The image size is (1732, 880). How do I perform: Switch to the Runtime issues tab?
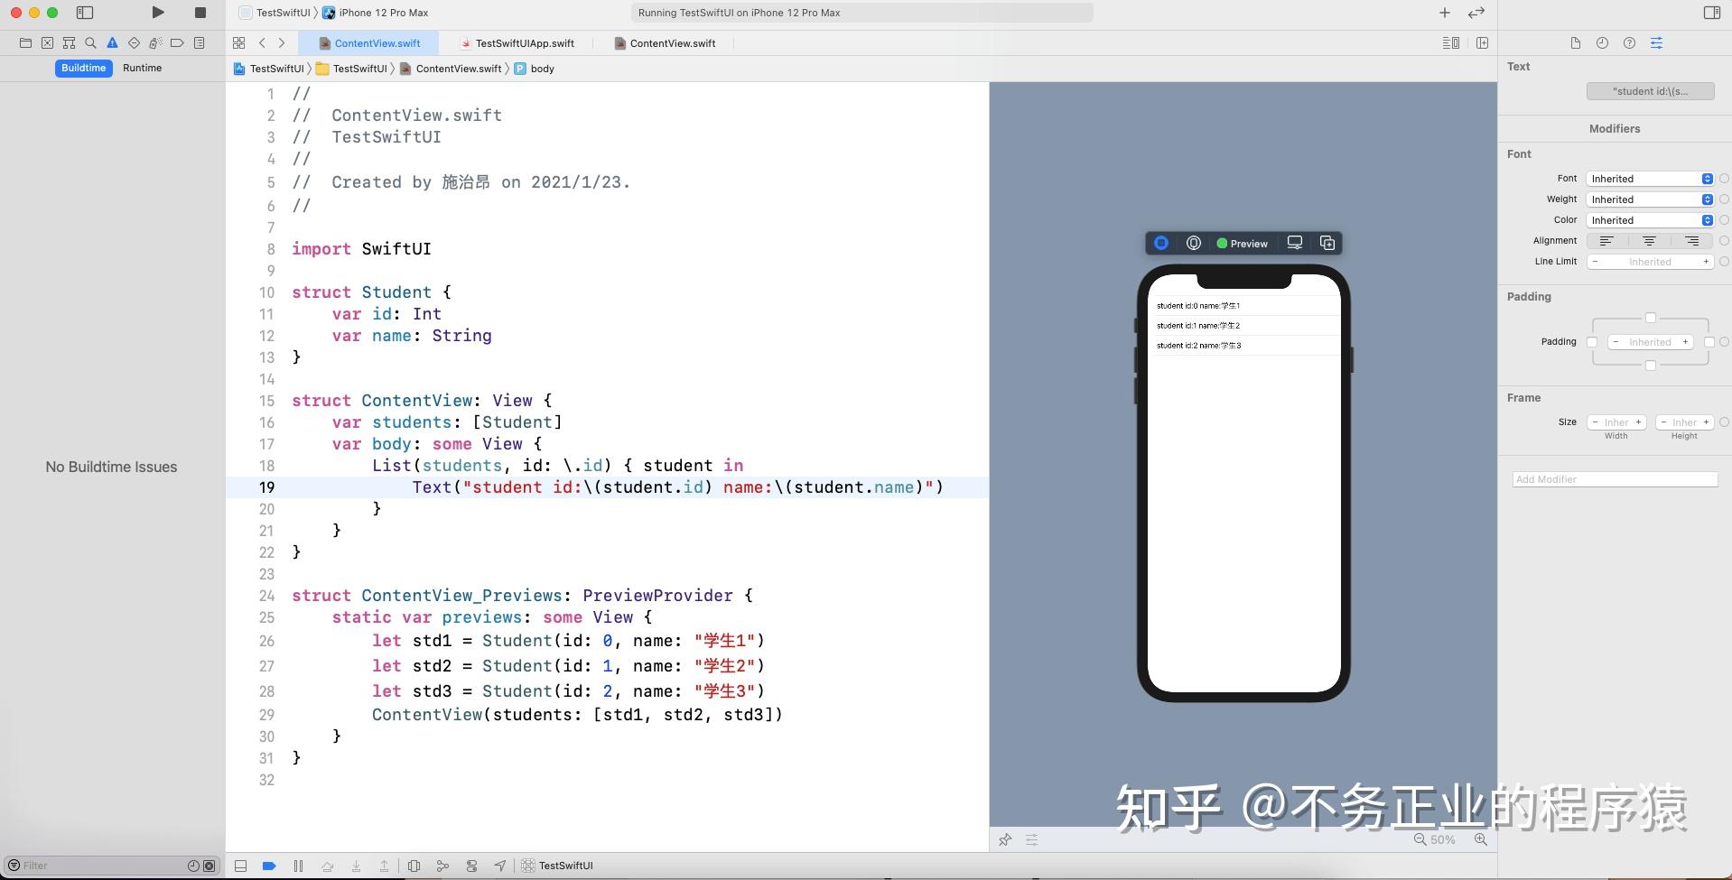coord(143,68)
